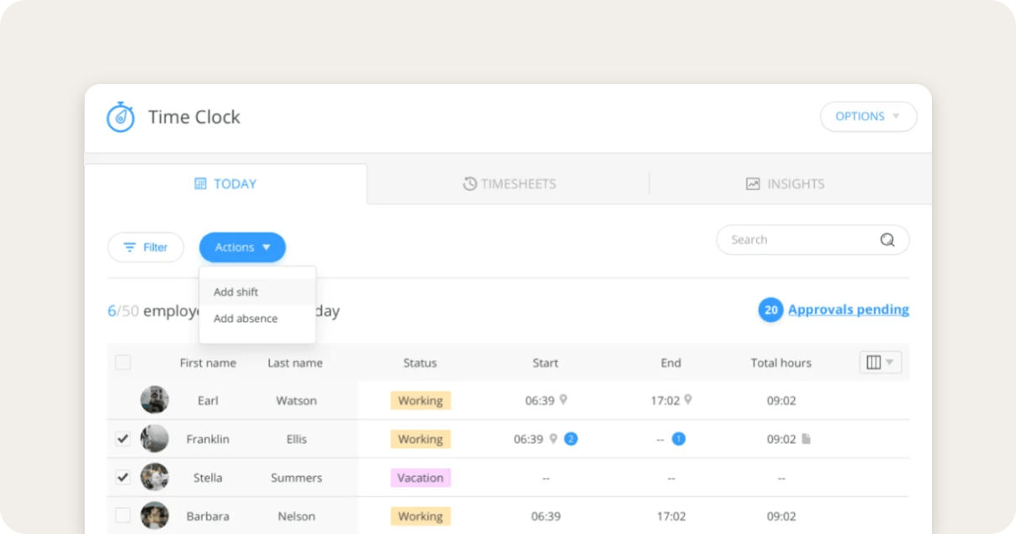Click Earl's Working status tag

pos(421,400)
